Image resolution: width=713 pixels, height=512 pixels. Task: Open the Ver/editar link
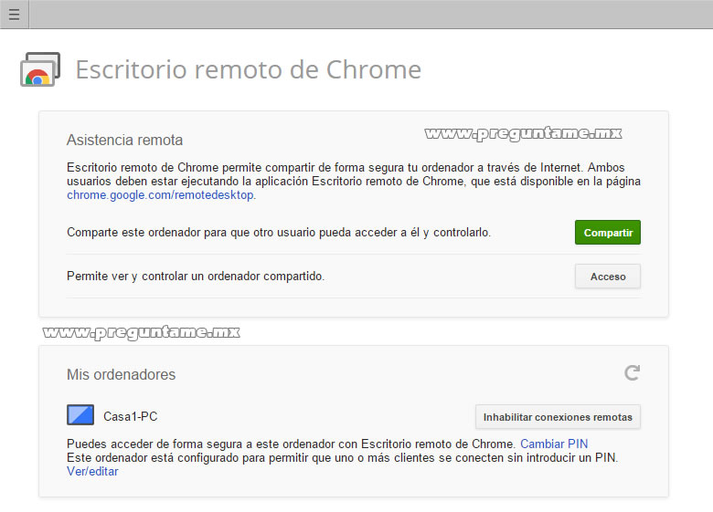point(92,471)
